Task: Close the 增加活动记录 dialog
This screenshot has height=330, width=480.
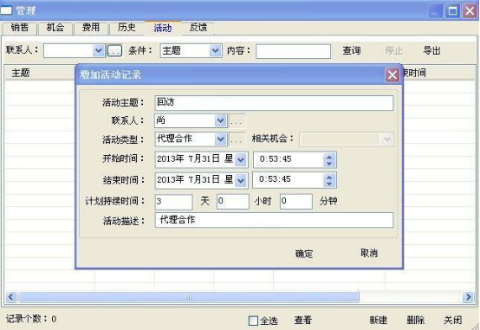Action: pos(392,75)
